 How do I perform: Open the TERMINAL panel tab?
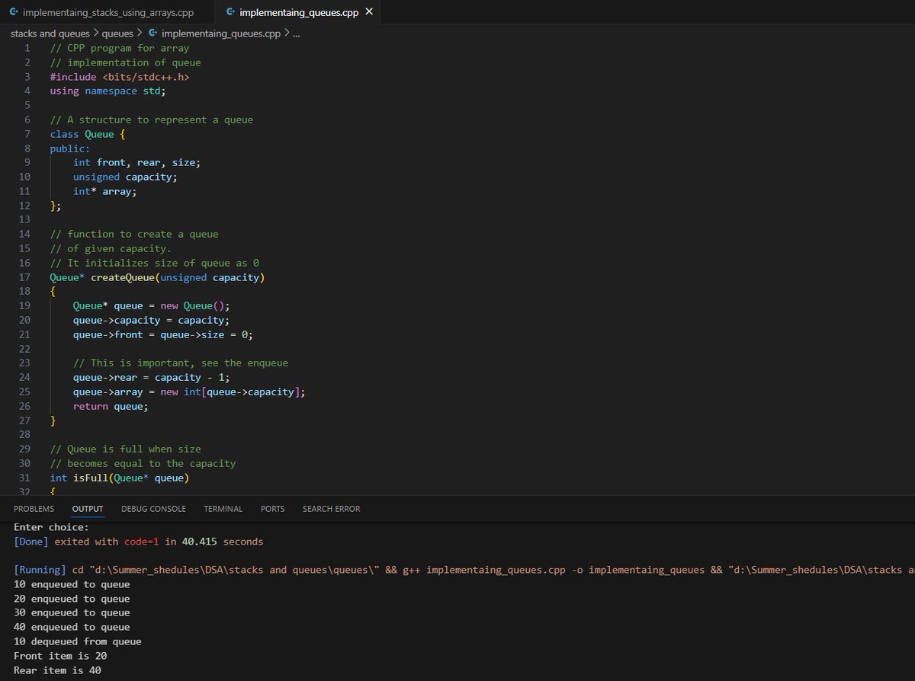pos(223,509)
